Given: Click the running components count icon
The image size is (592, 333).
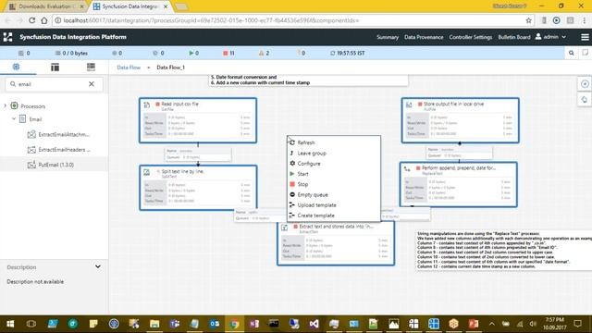Looking at the screenshot, I should coord(191,54).
